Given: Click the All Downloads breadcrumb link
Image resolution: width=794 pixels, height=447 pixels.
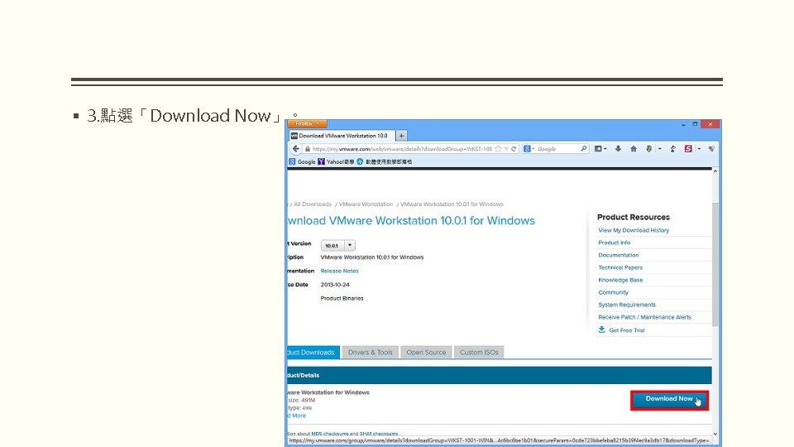Looking at the screenshot, I should tap(313, 204).
